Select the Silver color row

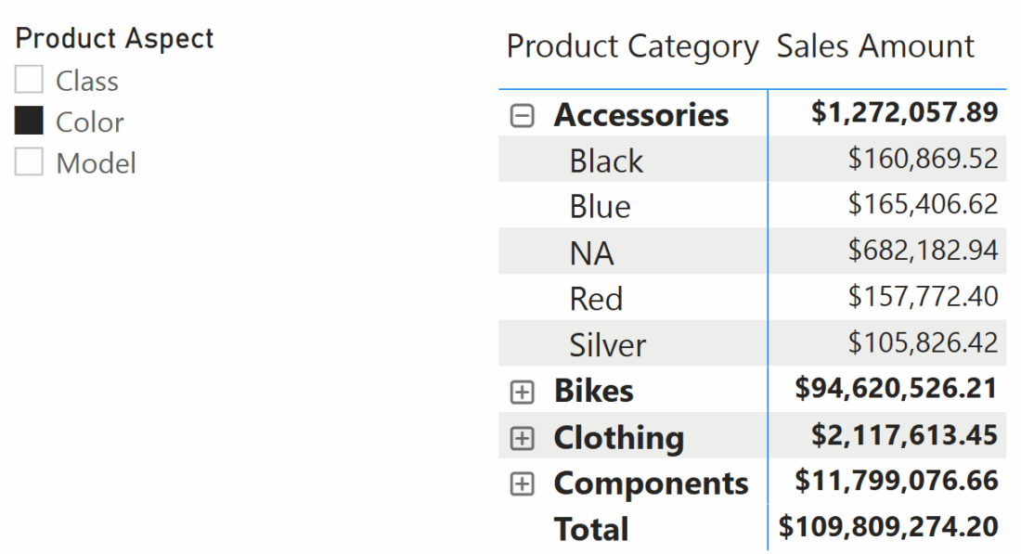[x=752, y=343]
